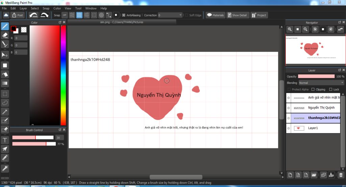This screenshot has height=187, width=346.
Task: Check the Protect Alpha checkbox
Action: click(289, 89)
